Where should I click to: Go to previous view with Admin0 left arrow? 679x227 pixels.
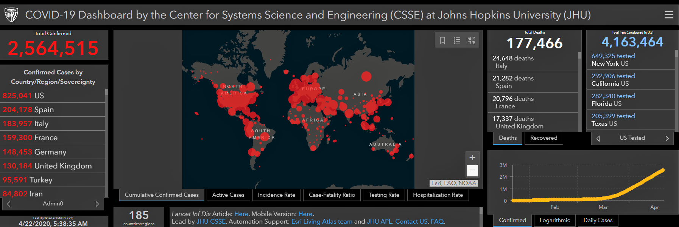[9, 204]
